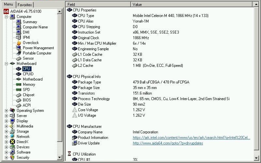Click the Security shield icon
The image size is (261, 163).
click(x=12, y=157)
